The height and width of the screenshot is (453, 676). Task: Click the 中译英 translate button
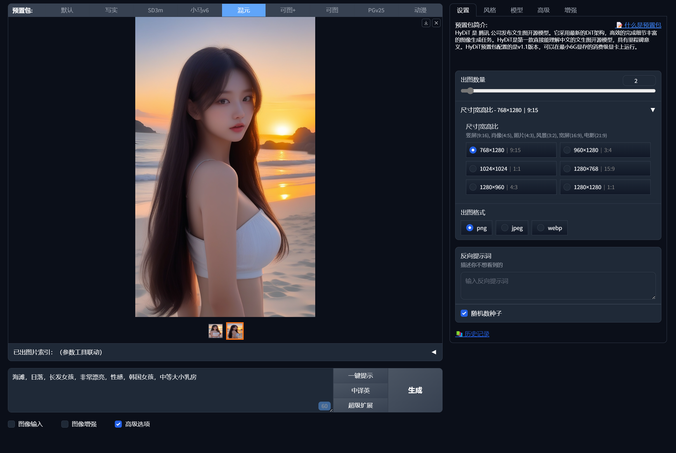pyautogui.click(x=360, y=390)
